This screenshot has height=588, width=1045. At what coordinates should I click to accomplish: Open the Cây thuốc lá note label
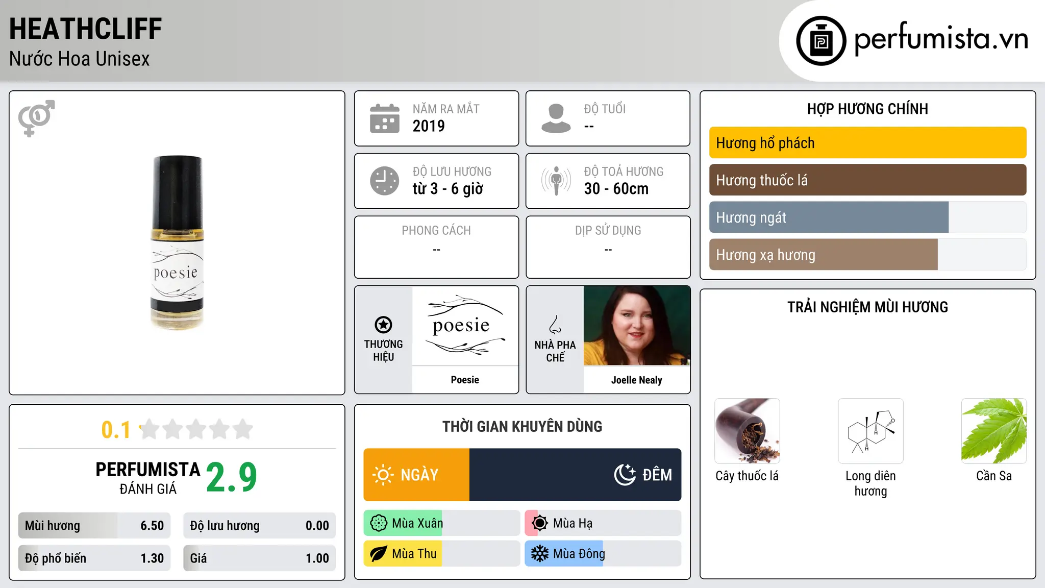[747, 476]
